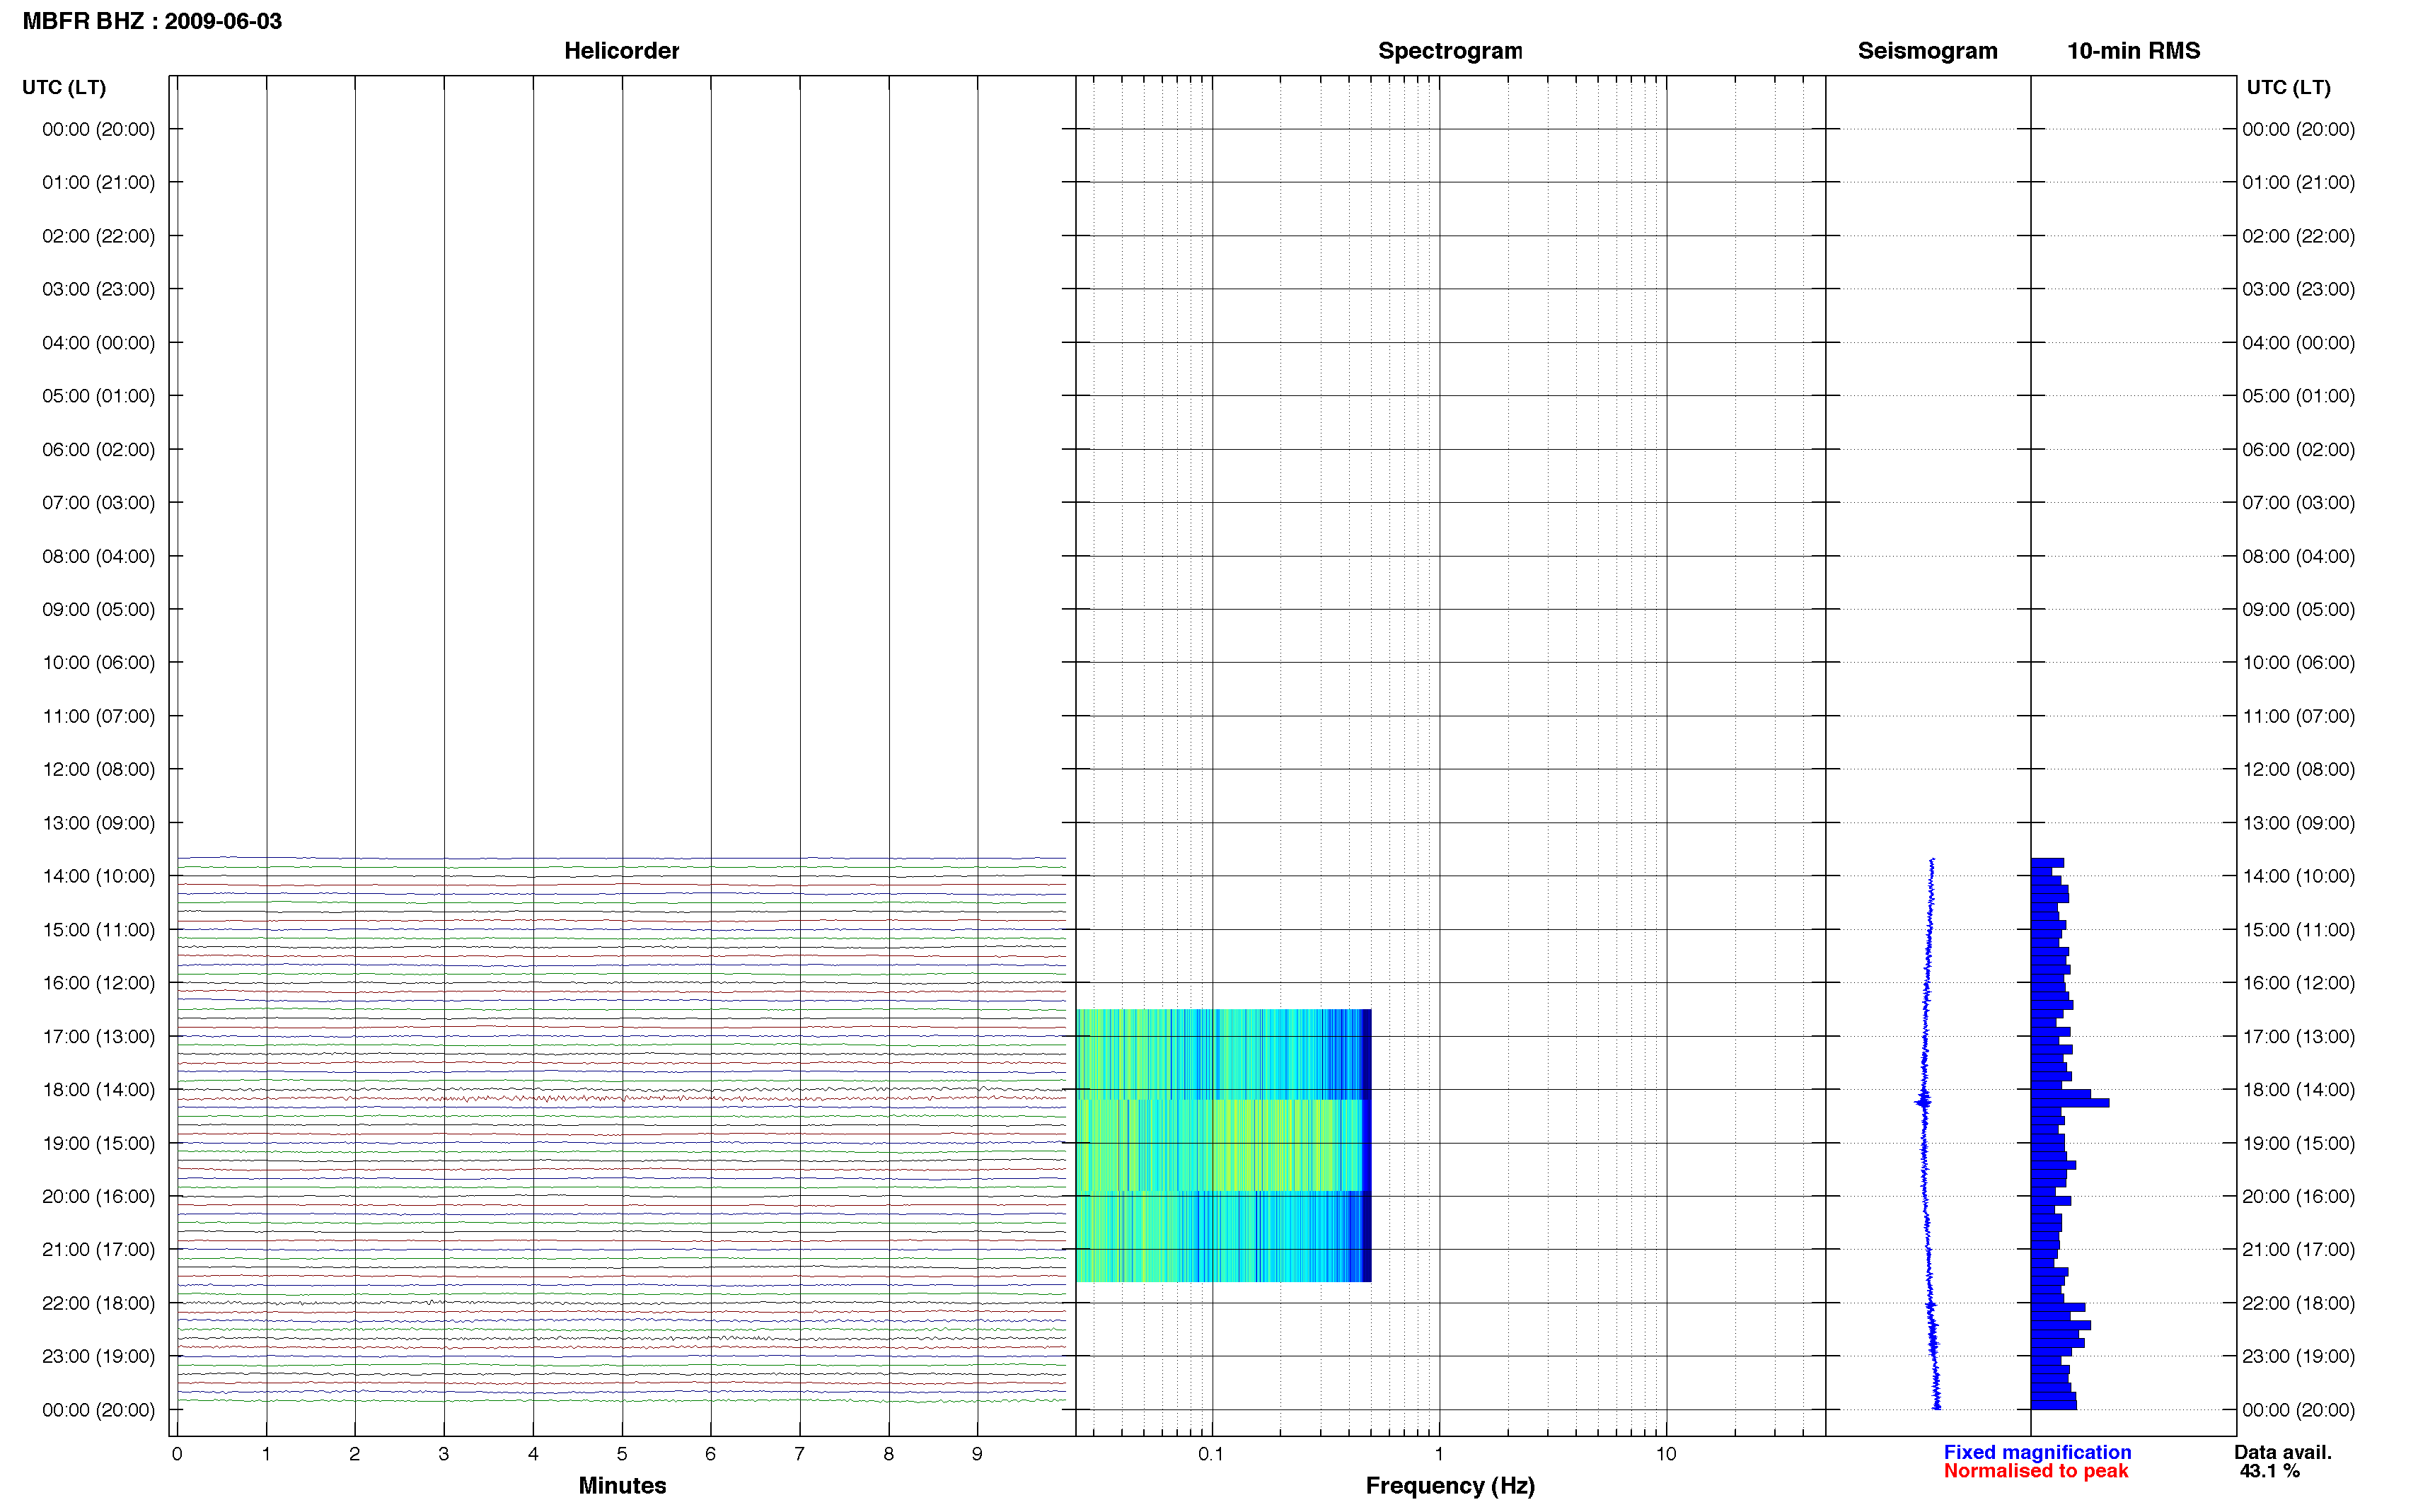Click right time label '12:00 (08:00)'

tap(2298, 769)
